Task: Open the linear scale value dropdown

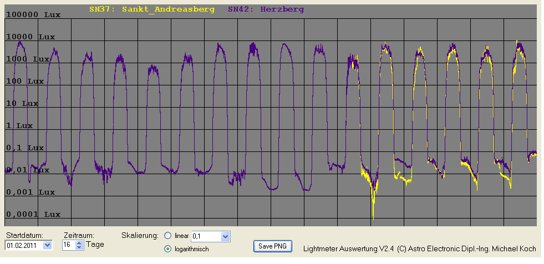Action: [226, 237]
